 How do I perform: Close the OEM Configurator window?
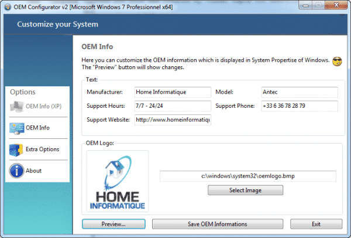point(336,5)
